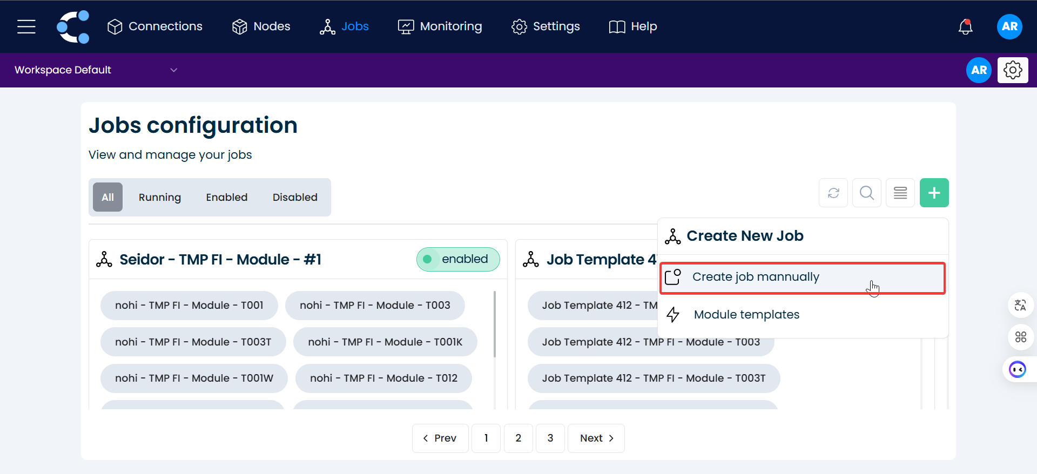The height and width of the screenshot is (474, 1037).
Task: Click the enabled status badge on Seidor job
Action: (x=458, y=259)
